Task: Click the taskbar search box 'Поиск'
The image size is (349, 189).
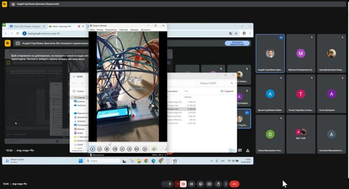Action: click(x=103, y=161)
